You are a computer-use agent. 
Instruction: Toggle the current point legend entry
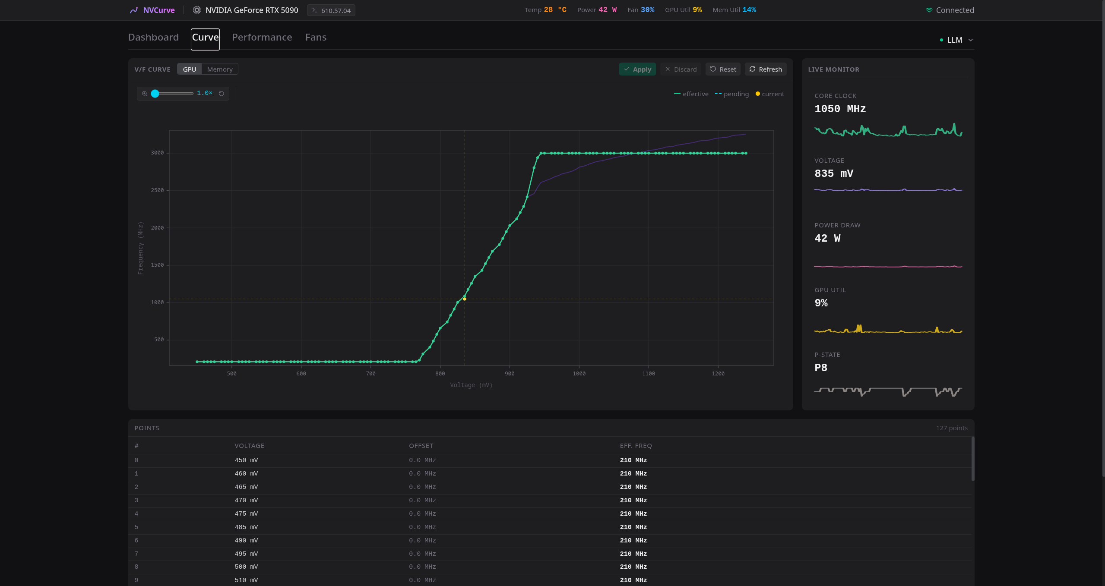point(769,94)
